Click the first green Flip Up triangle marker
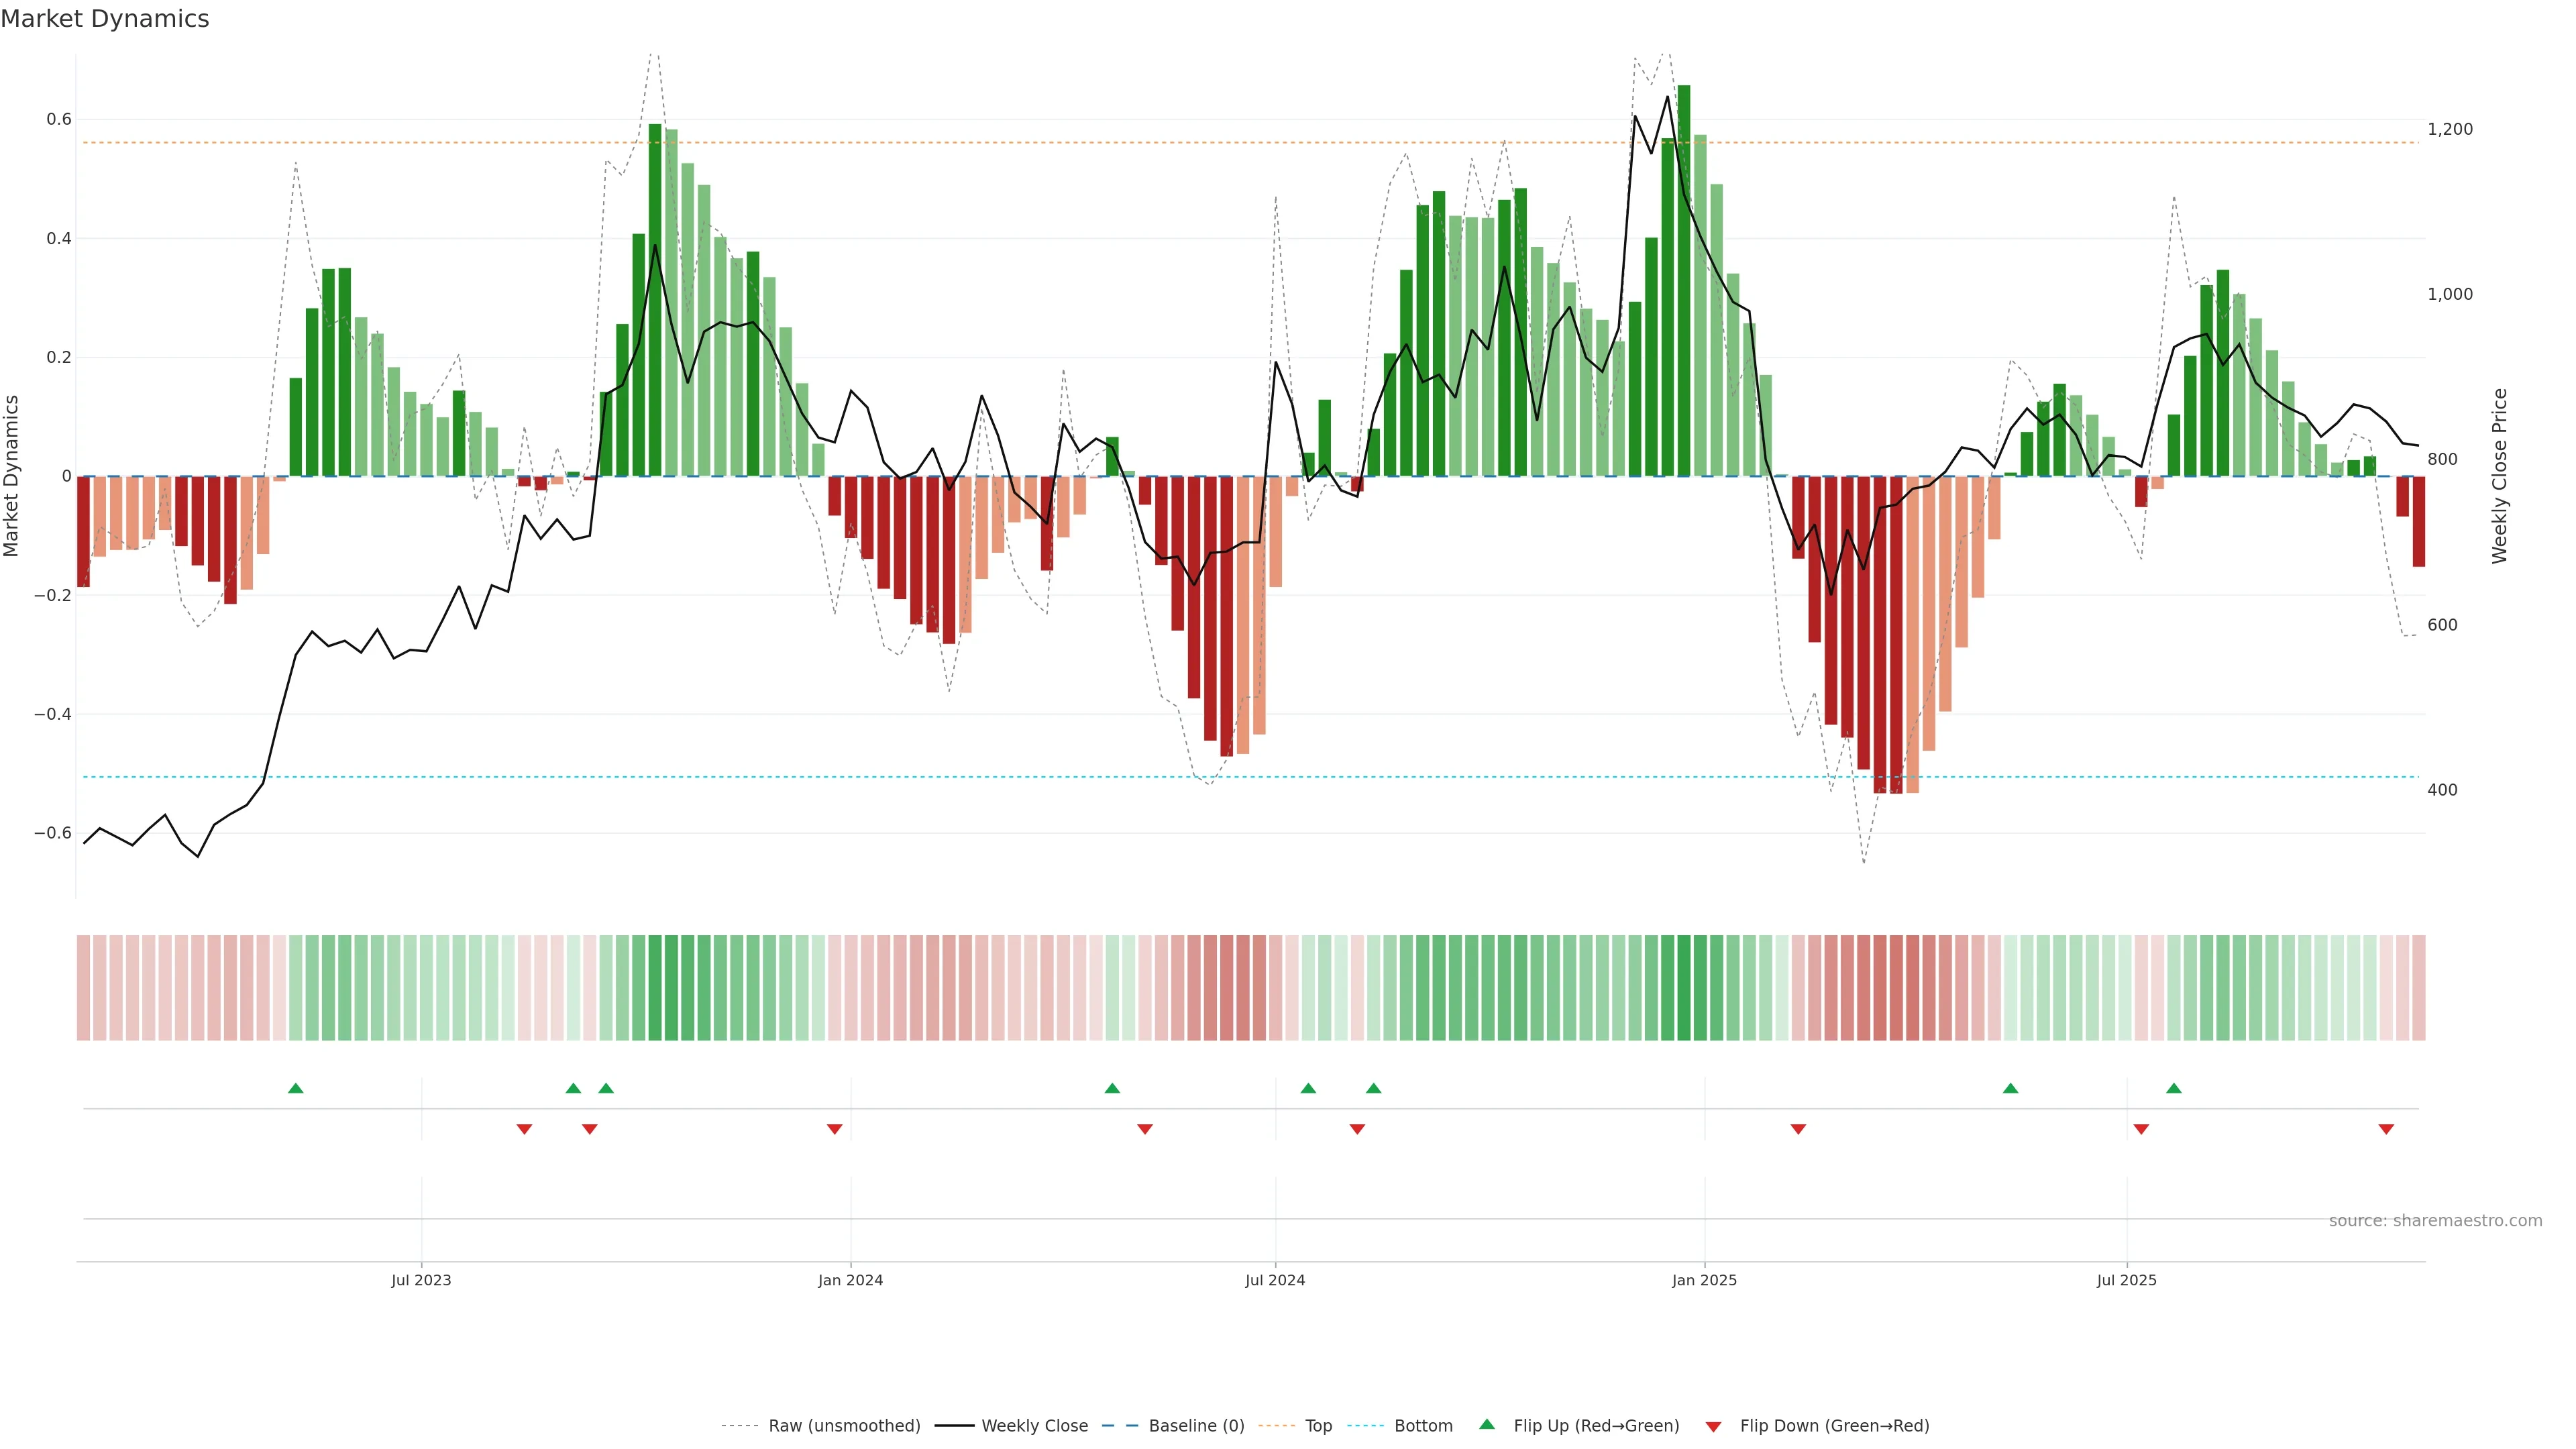 pos(295,1088)
